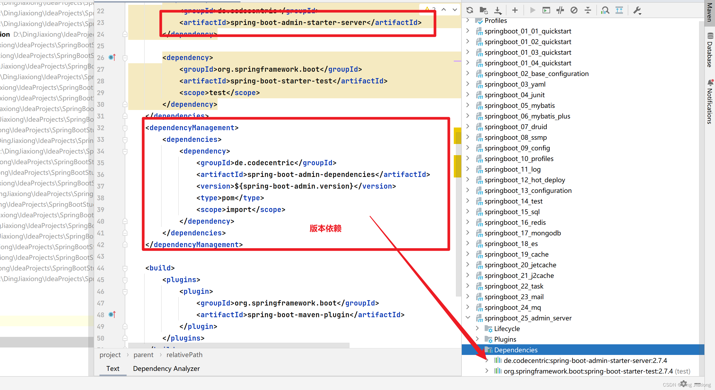Screen dimensions: 715x390
Task: Click spring-boot-maven-plugin artifactId text
Action: pyautogui.click(x=298, y=315)
